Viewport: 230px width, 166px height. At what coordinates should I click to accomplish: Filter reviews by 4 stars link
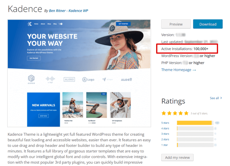pos(165,128)
